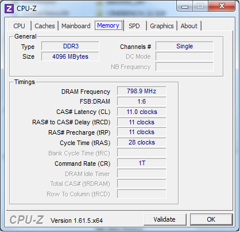Viewport: 240px width, 232px height.
Task: Minimize the CPU-Z window
Action: click(x=185, y=6)
